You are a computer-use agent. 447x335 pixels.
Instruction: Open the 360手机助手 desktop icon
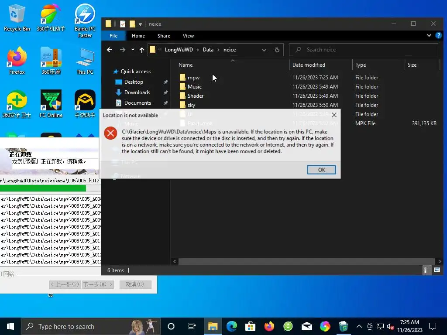click(51, 17)
